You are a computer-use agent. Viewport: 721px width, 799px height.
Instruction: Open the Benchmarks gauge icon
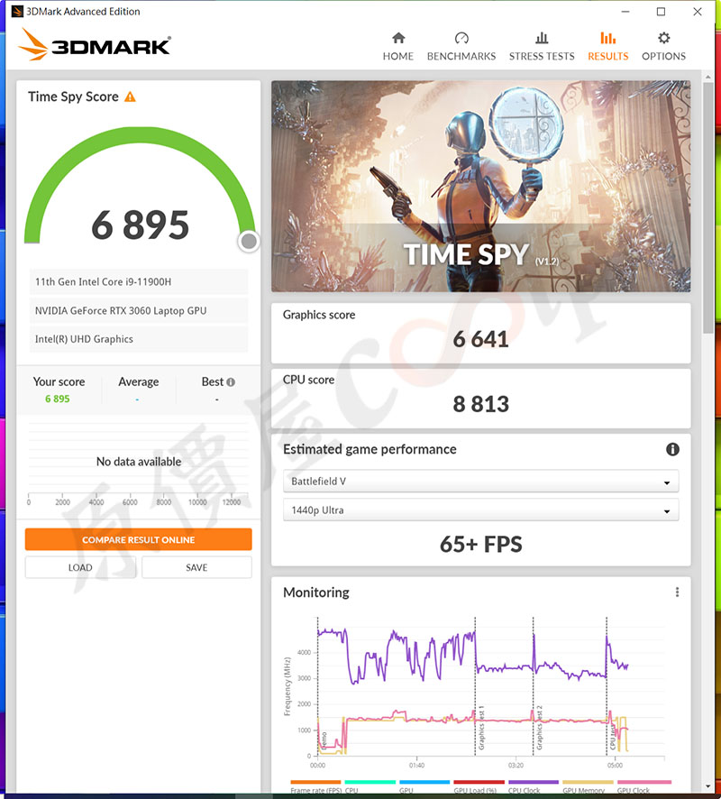click(x=461, y=39)
